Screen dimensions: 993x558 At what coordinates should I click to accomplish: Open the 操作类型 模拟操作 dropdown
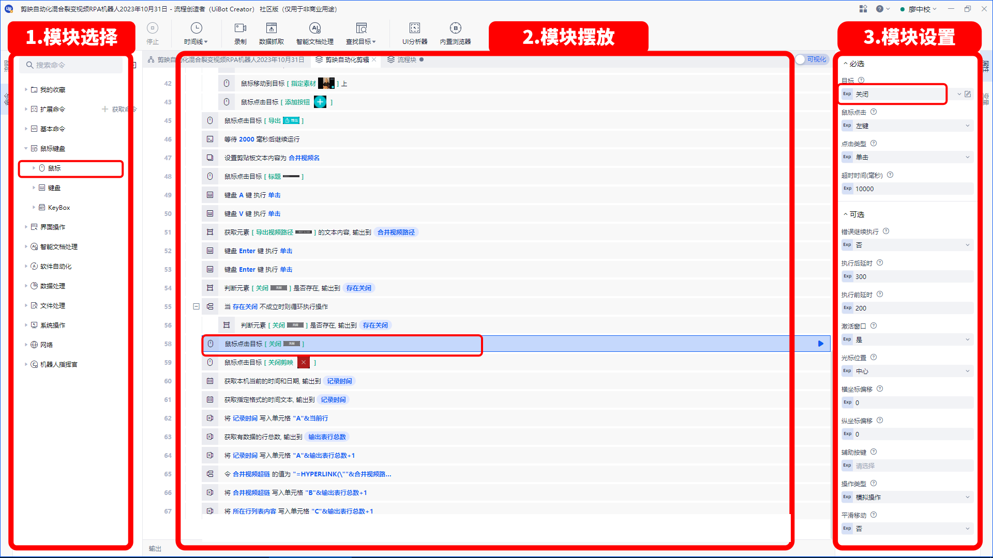[x=908, y=497]
